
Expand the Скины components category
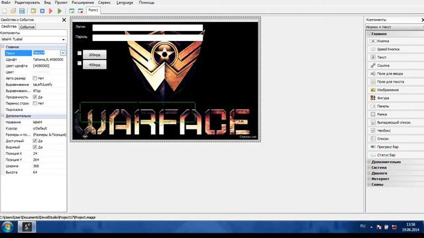pyautogui.click(x=369, y=184)
